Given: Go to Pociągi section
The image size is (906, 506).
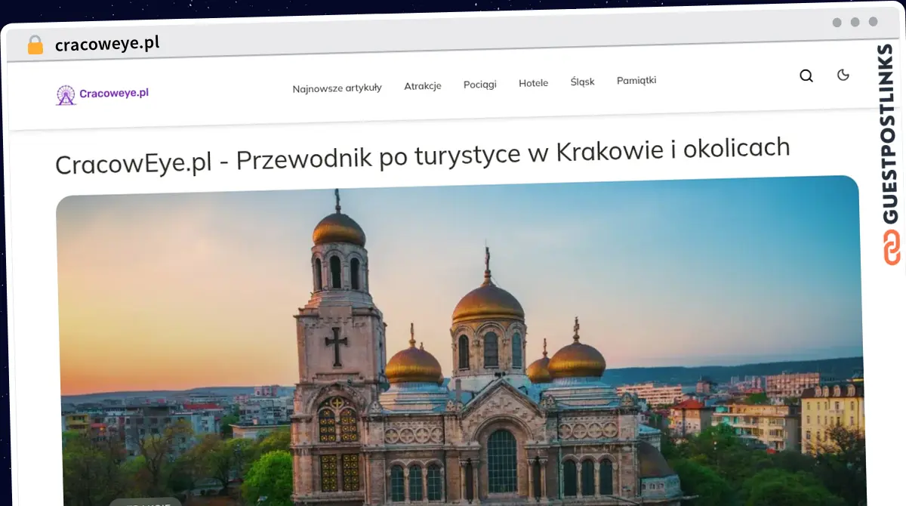Looking at the screenshot, I should [x=480, y=84].
